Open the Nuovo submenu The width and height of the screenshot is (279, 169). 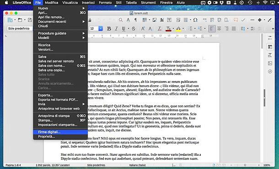click(x=60, y=8)
